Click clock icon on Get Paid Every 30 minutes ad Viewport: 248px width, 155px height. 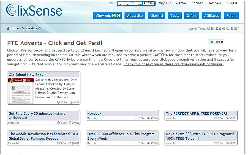[58, 123]
